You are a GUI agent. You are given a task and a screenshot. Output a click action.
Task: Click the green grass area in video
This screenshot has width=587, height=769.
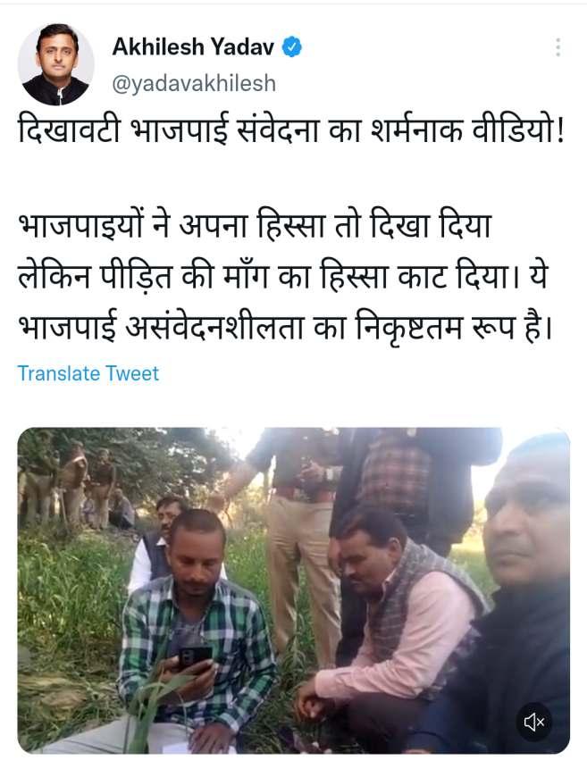(69, 613)
